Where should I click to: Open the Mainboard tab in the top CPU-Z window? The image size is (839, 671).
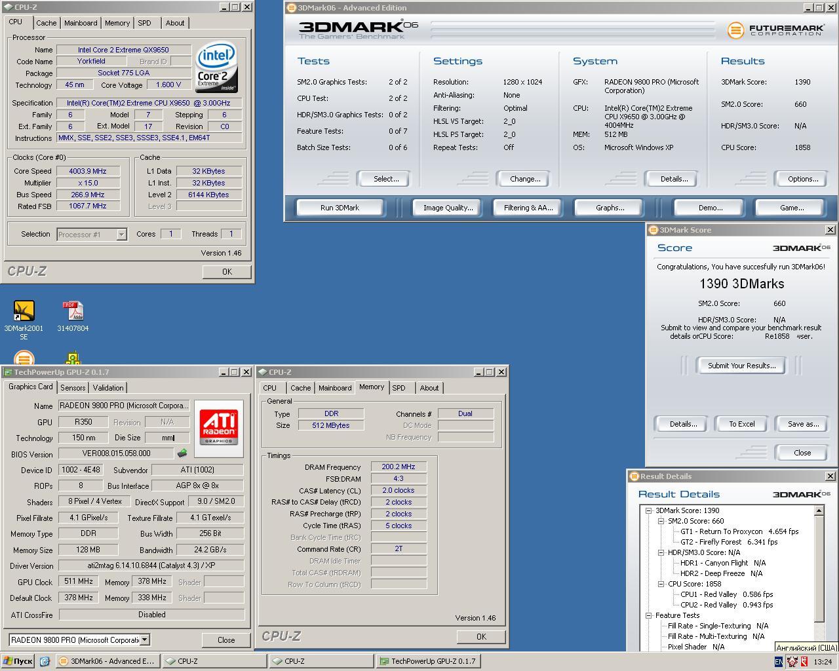click(x=81, y=23)
